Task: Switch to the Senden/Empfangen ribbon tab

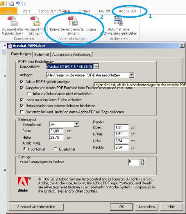Action: [x=54, y=11]
